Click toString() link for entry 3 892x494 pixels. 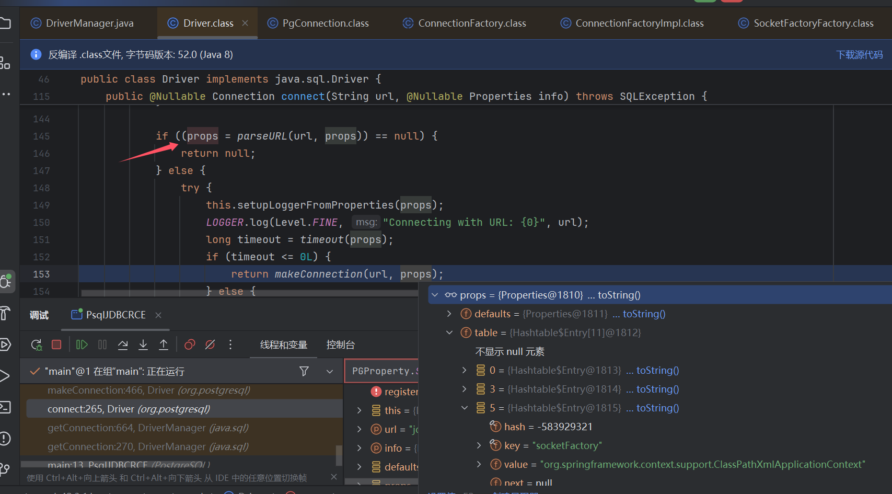[658, 389]
